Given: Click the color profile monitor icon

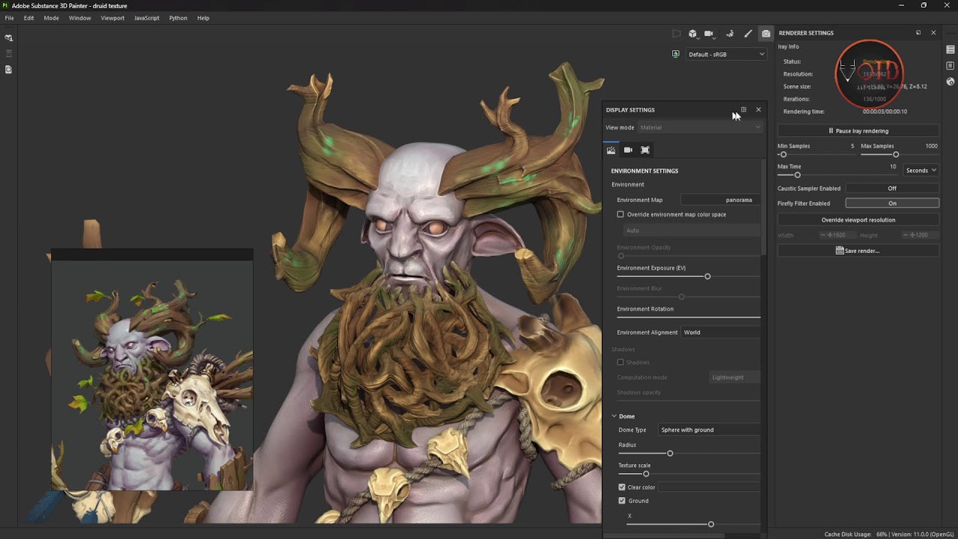Looking at the screenshot, I should pyautogui.click(x=676, y=54).
